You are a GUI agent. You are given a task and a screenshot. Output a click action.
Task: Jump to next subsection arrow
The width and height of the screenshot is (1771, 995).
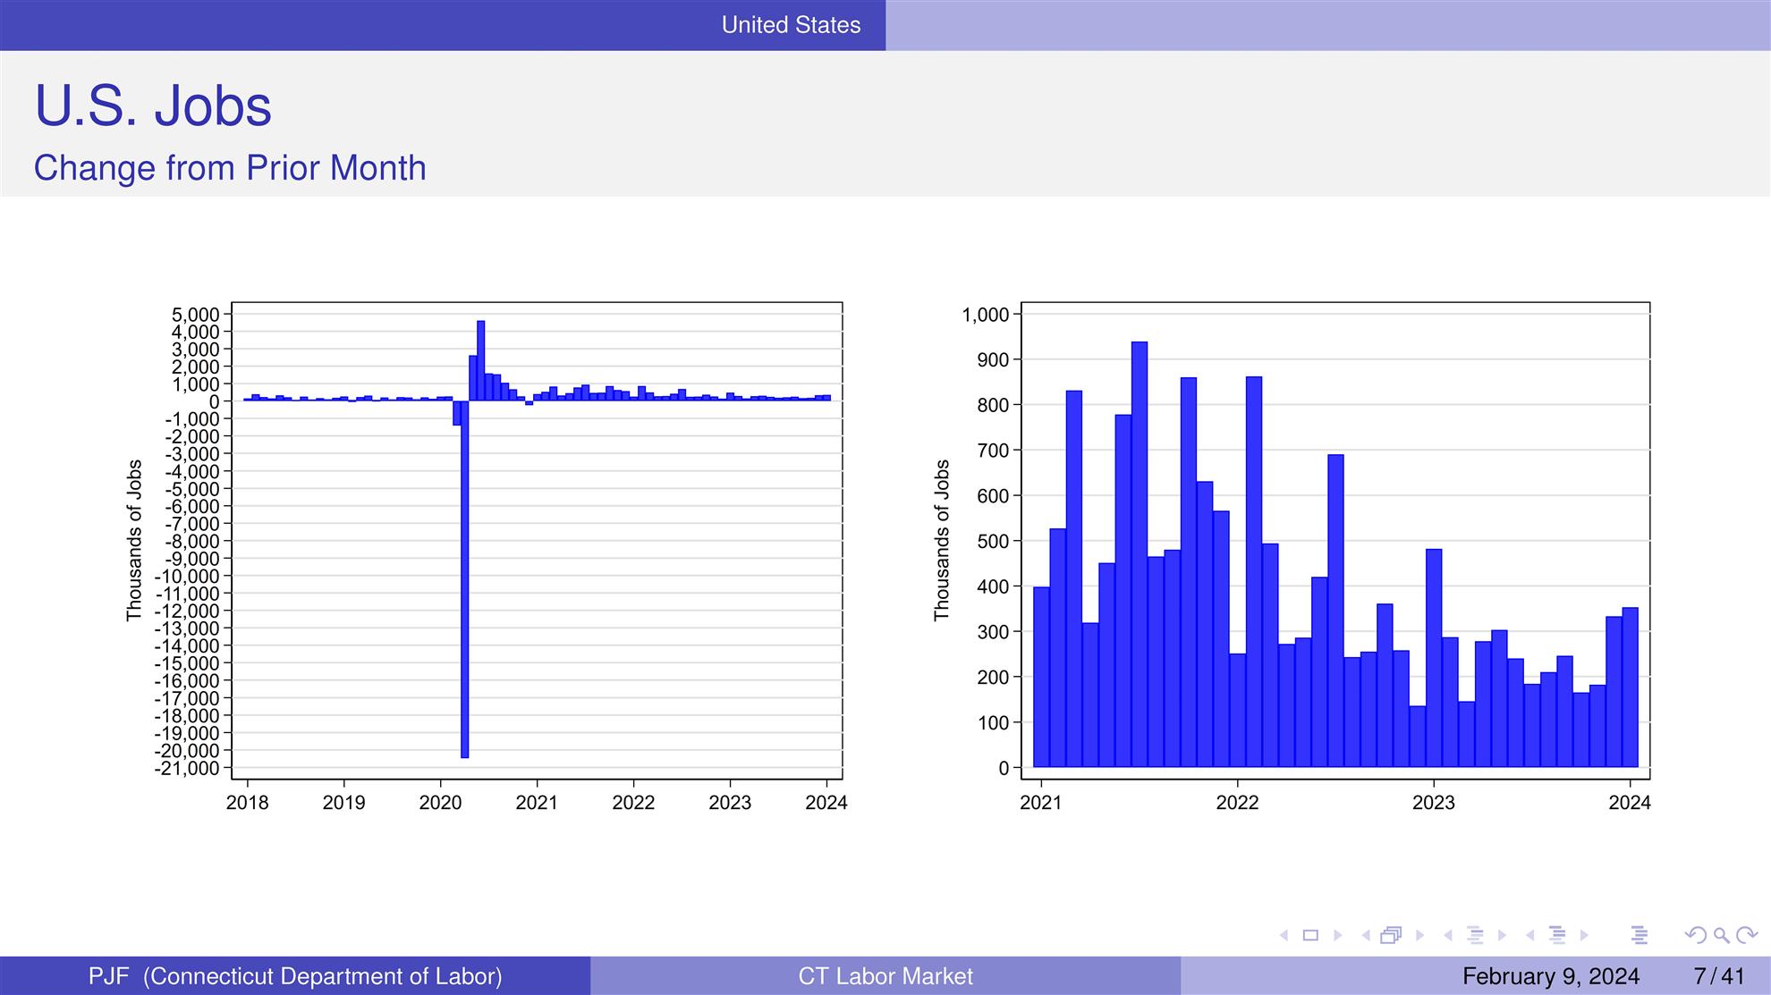click(1503, 935)
